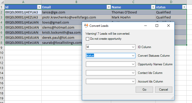192x103 pixels.
Task: Select column B header
Action: [x=76, y=2]
